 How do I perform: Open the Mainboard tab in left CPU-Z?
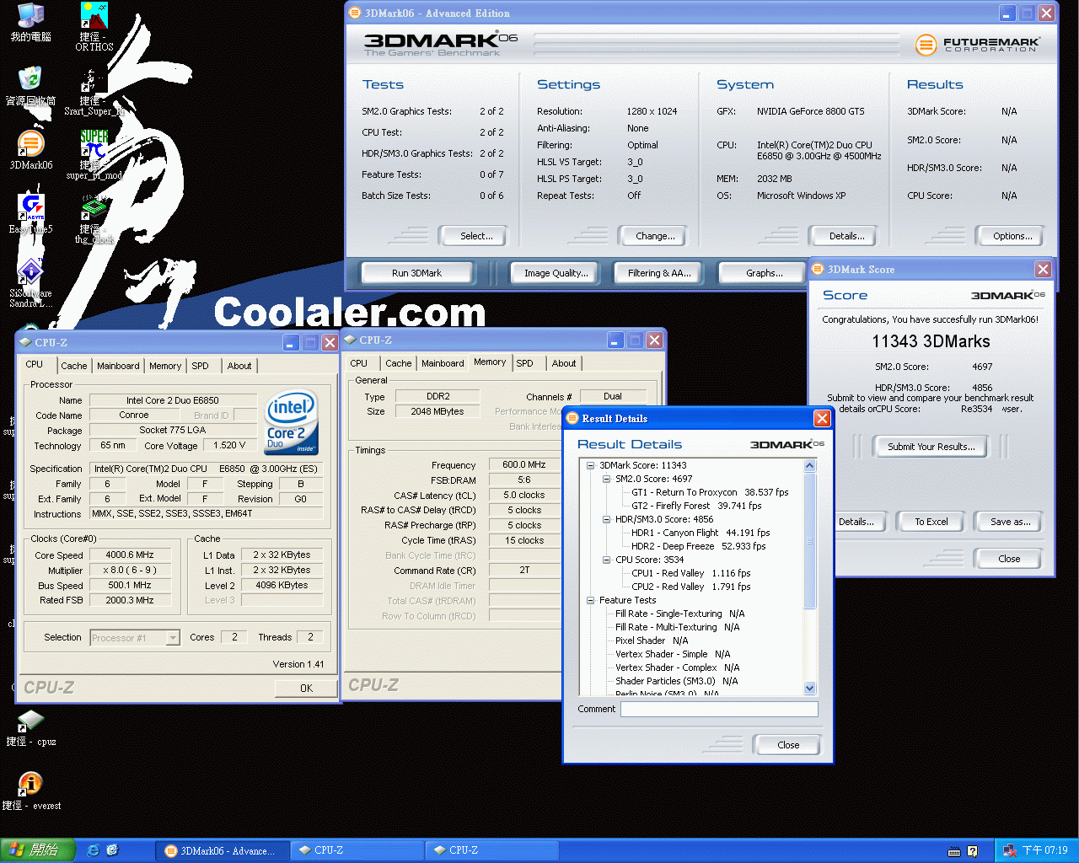click(x=118, y=366)
